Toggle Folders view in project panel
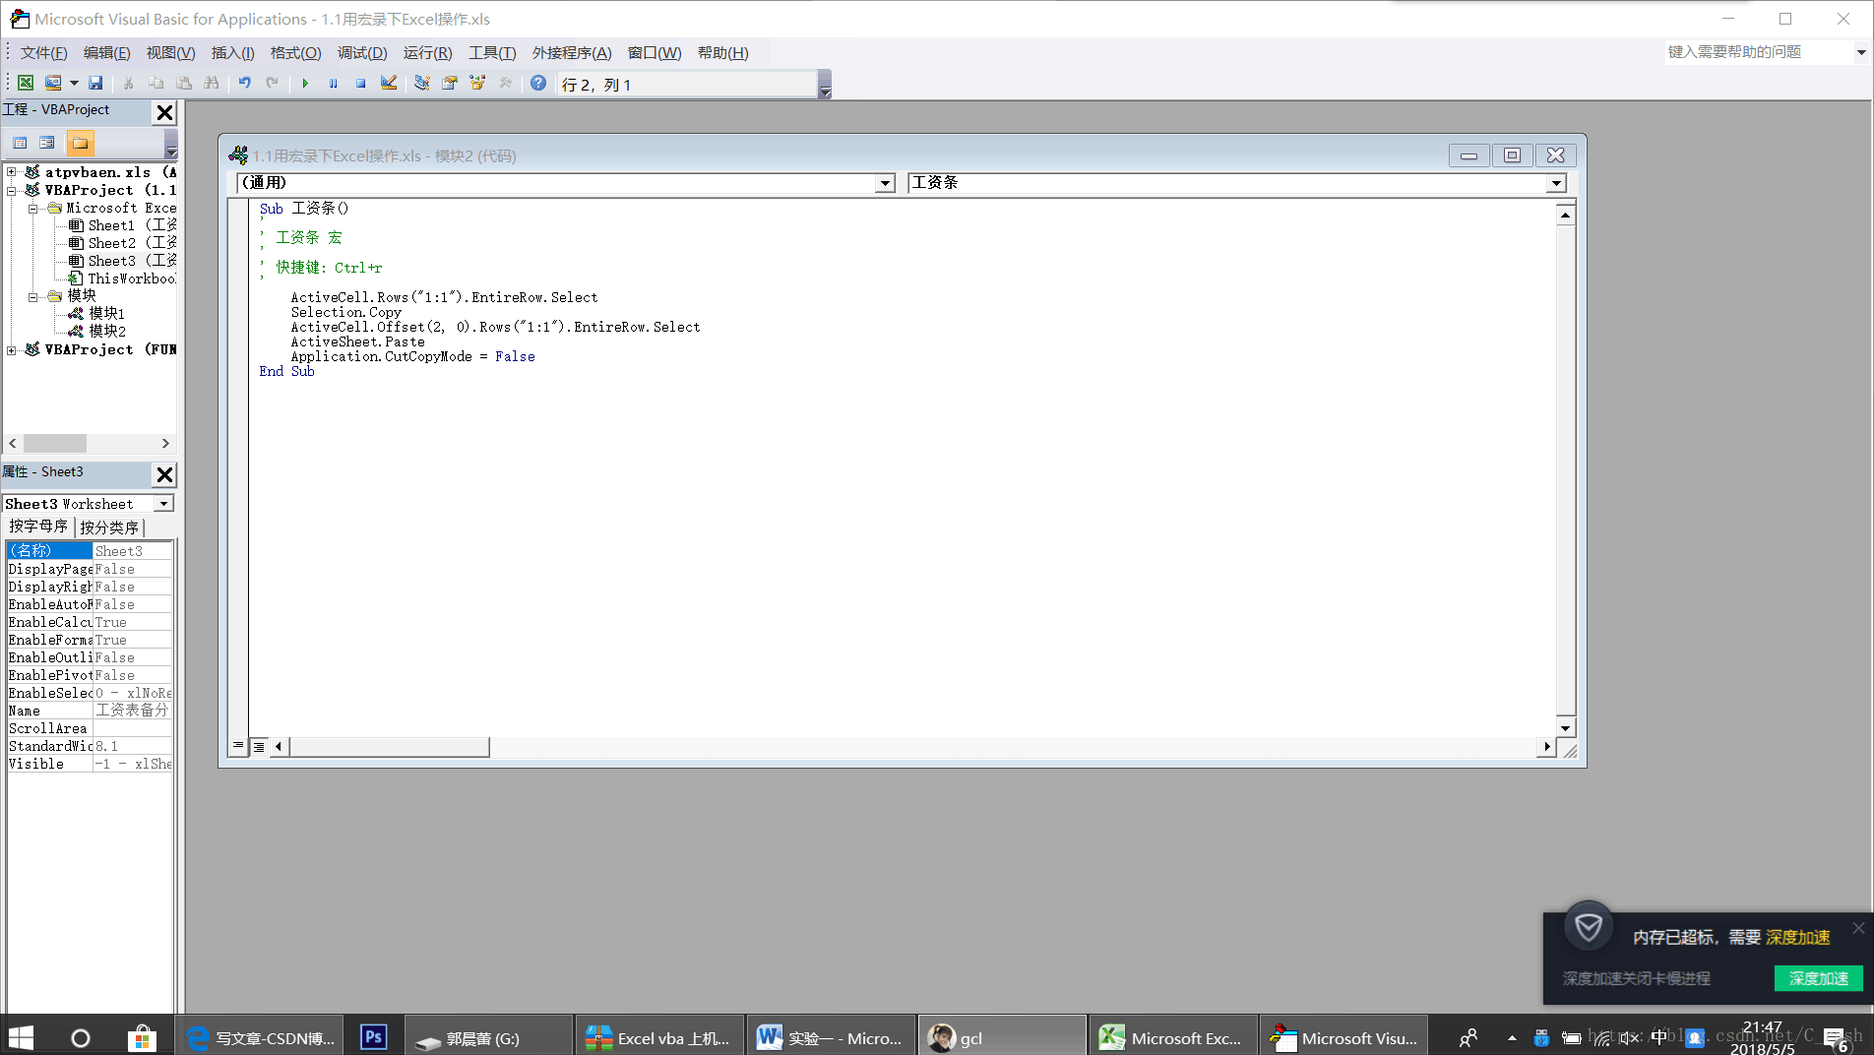The width and height of the screenshot is (1874, 1055). coord(80,144)
